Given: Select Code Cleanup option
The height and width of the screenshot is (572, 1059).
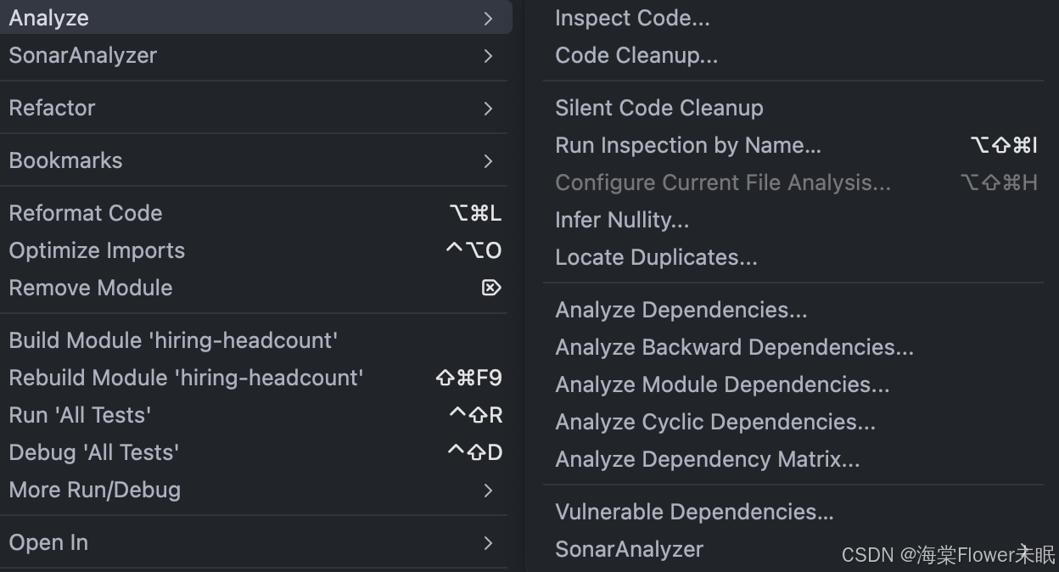Looking at the screenshot, I should pos(636,56).
